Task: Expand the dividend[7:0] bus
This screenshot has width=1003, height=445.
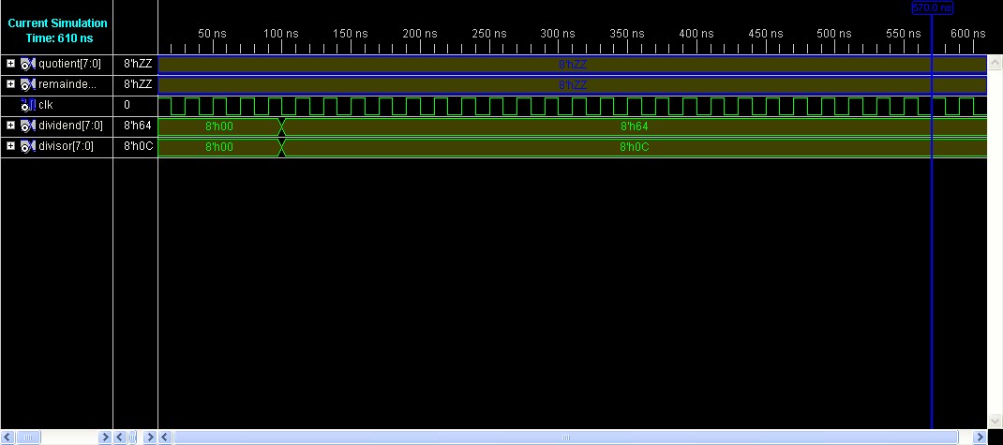Action: [10, 126]
